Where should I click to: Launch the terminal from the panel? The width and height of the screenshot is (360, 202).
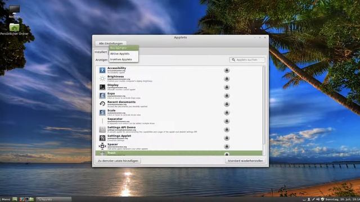[x=26, y=200]
